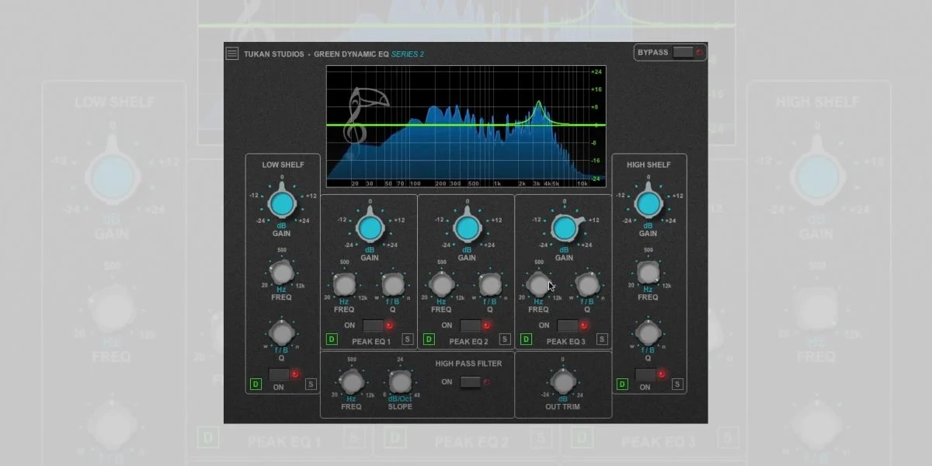Click the '1k' frequency label on the spectrum
The height and width of the screenshot is (466, 932).
[497, 184]
